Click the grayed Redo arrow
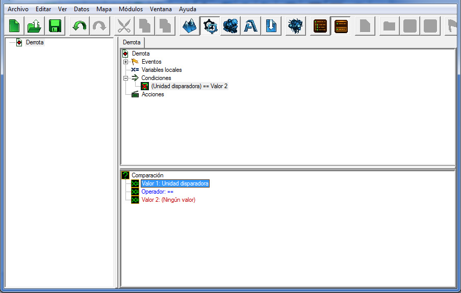461x293 pixels. pos(99,26)
